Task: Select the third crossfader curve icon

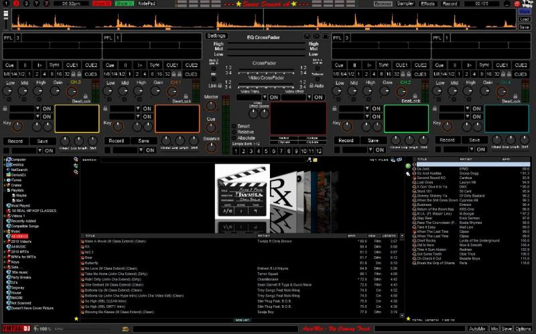Action: 326,36
